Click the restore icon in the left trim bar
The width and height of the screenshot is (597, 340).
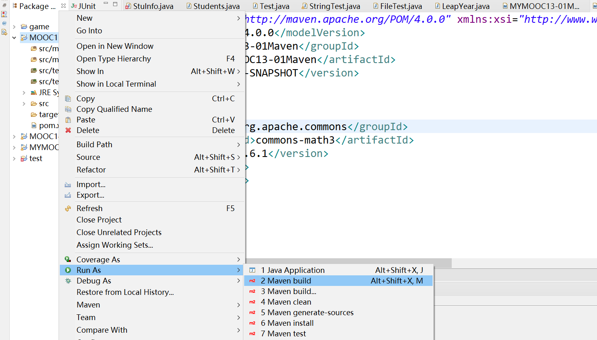click(4, 5)
